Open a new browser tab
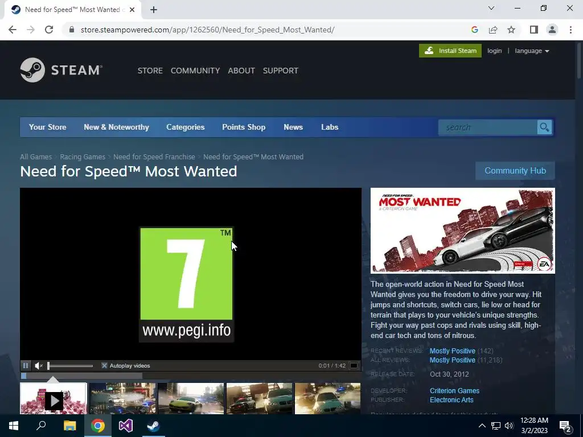583x437 pixels. click(x=154, y=10)
